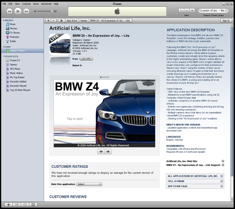Image resolution: width=235 pixels, height=209 pixels.
Task: Open App Store FAQs
Action: [x=195, y=186]
